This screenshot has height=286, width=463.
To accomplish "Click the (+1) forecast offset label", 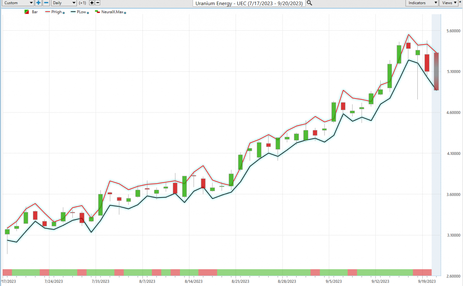I will click(82, 3).
